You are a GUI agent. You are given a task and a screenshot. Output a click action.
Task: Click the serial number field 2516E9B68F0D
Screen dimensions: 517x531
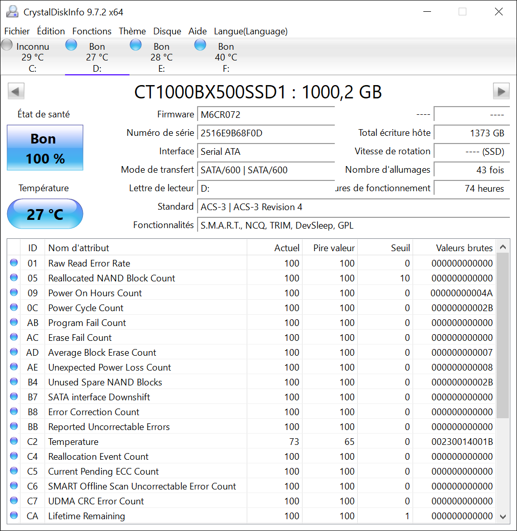(266, 133)
